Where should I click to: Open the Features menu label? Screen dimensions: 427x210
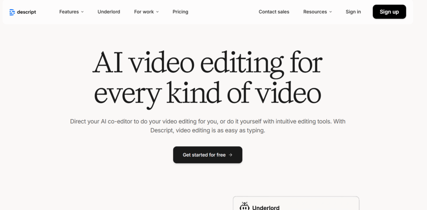(x=69, y=12)
